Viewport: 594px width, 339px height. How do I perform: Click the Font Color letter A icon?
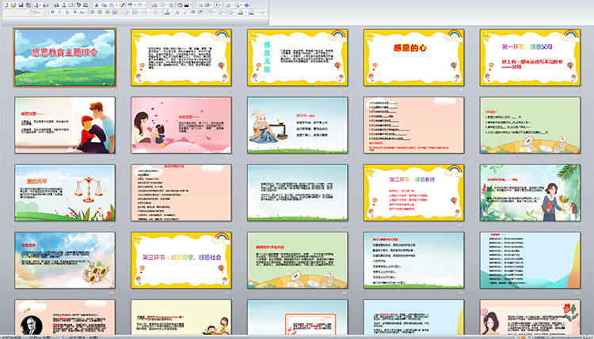[x=167, y=13]
